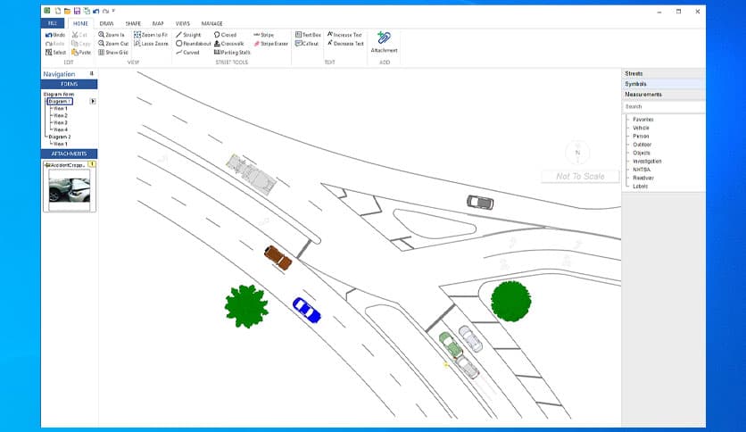Click Decrease Text
The height and width of the screenshot is (432, 746).
(345, 44)
